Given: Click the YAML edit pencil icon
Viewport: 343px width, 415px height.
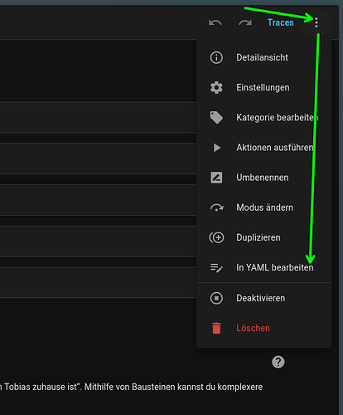Looking at the screenshot, I should coord(216,267).
